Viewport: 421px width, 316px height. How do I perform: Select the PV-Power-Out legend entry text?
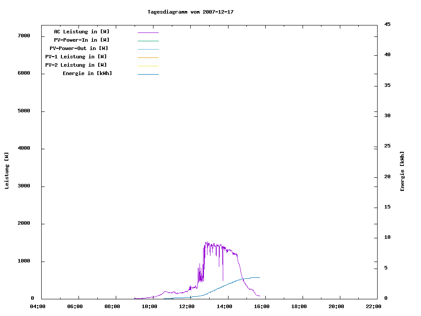click(x=79, y=48)
